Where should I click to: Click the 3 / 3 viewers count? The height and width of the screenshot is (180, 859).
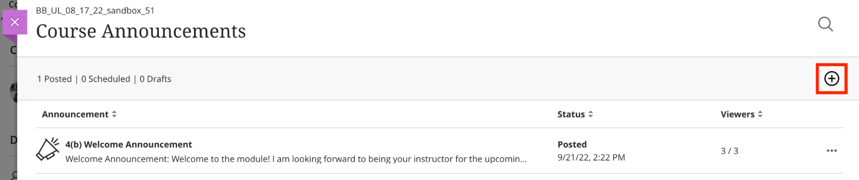[x=729, y=151]
